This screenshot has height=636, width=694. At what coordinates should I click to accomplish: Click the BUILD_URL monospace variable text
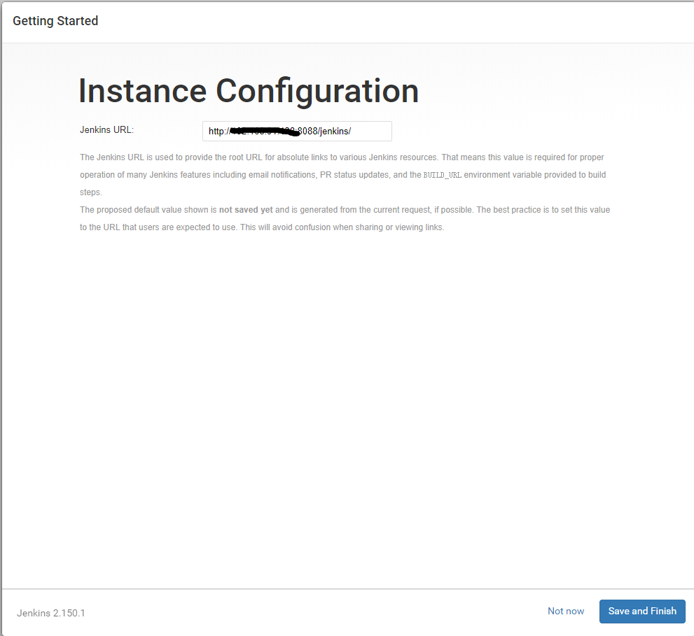(x=442, y=175)
